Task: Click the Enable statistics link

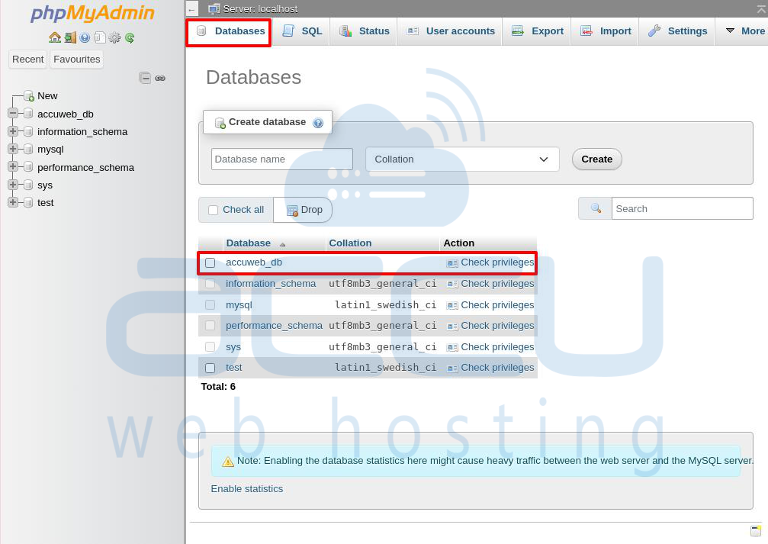Action: [x=247, y=488]
